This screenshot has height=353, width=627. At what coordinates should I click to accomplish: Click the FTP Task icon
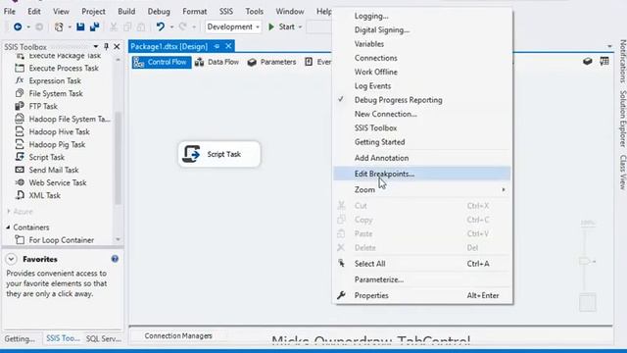tap(20, 106)
